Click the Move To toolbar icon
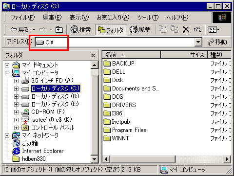This screenshot has width=234, height=176. (x=163, y=30)
